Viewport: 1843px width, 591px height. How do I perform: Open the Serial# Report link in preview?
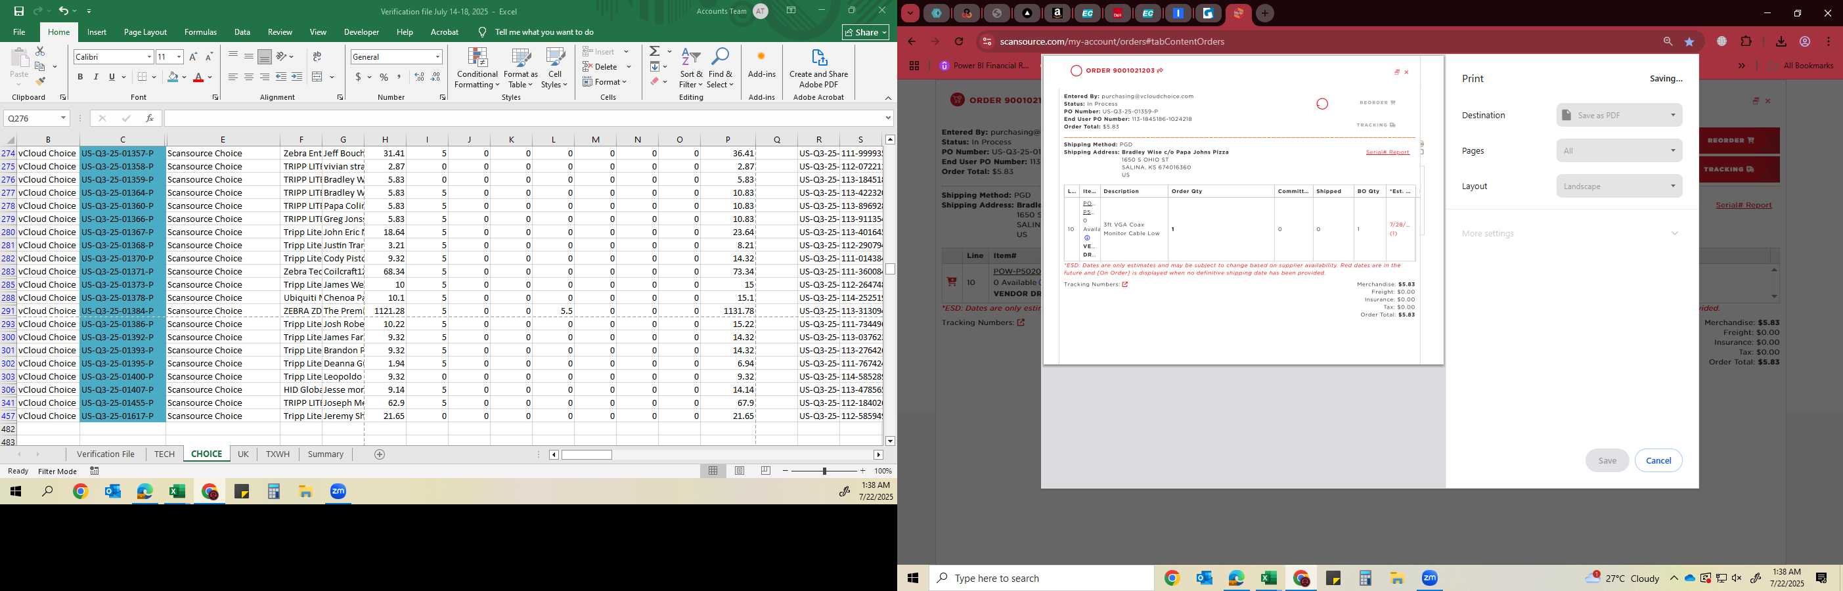[x=1387, y=152]
